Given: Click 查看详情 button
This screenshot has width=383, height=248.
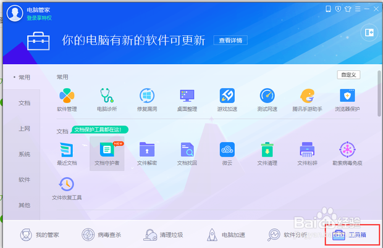Looking at the screenshot, I should click(x=230, y=40).
